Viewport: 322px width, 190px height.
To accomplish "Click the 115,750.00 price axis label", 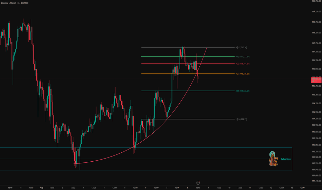I will (316, 86).
